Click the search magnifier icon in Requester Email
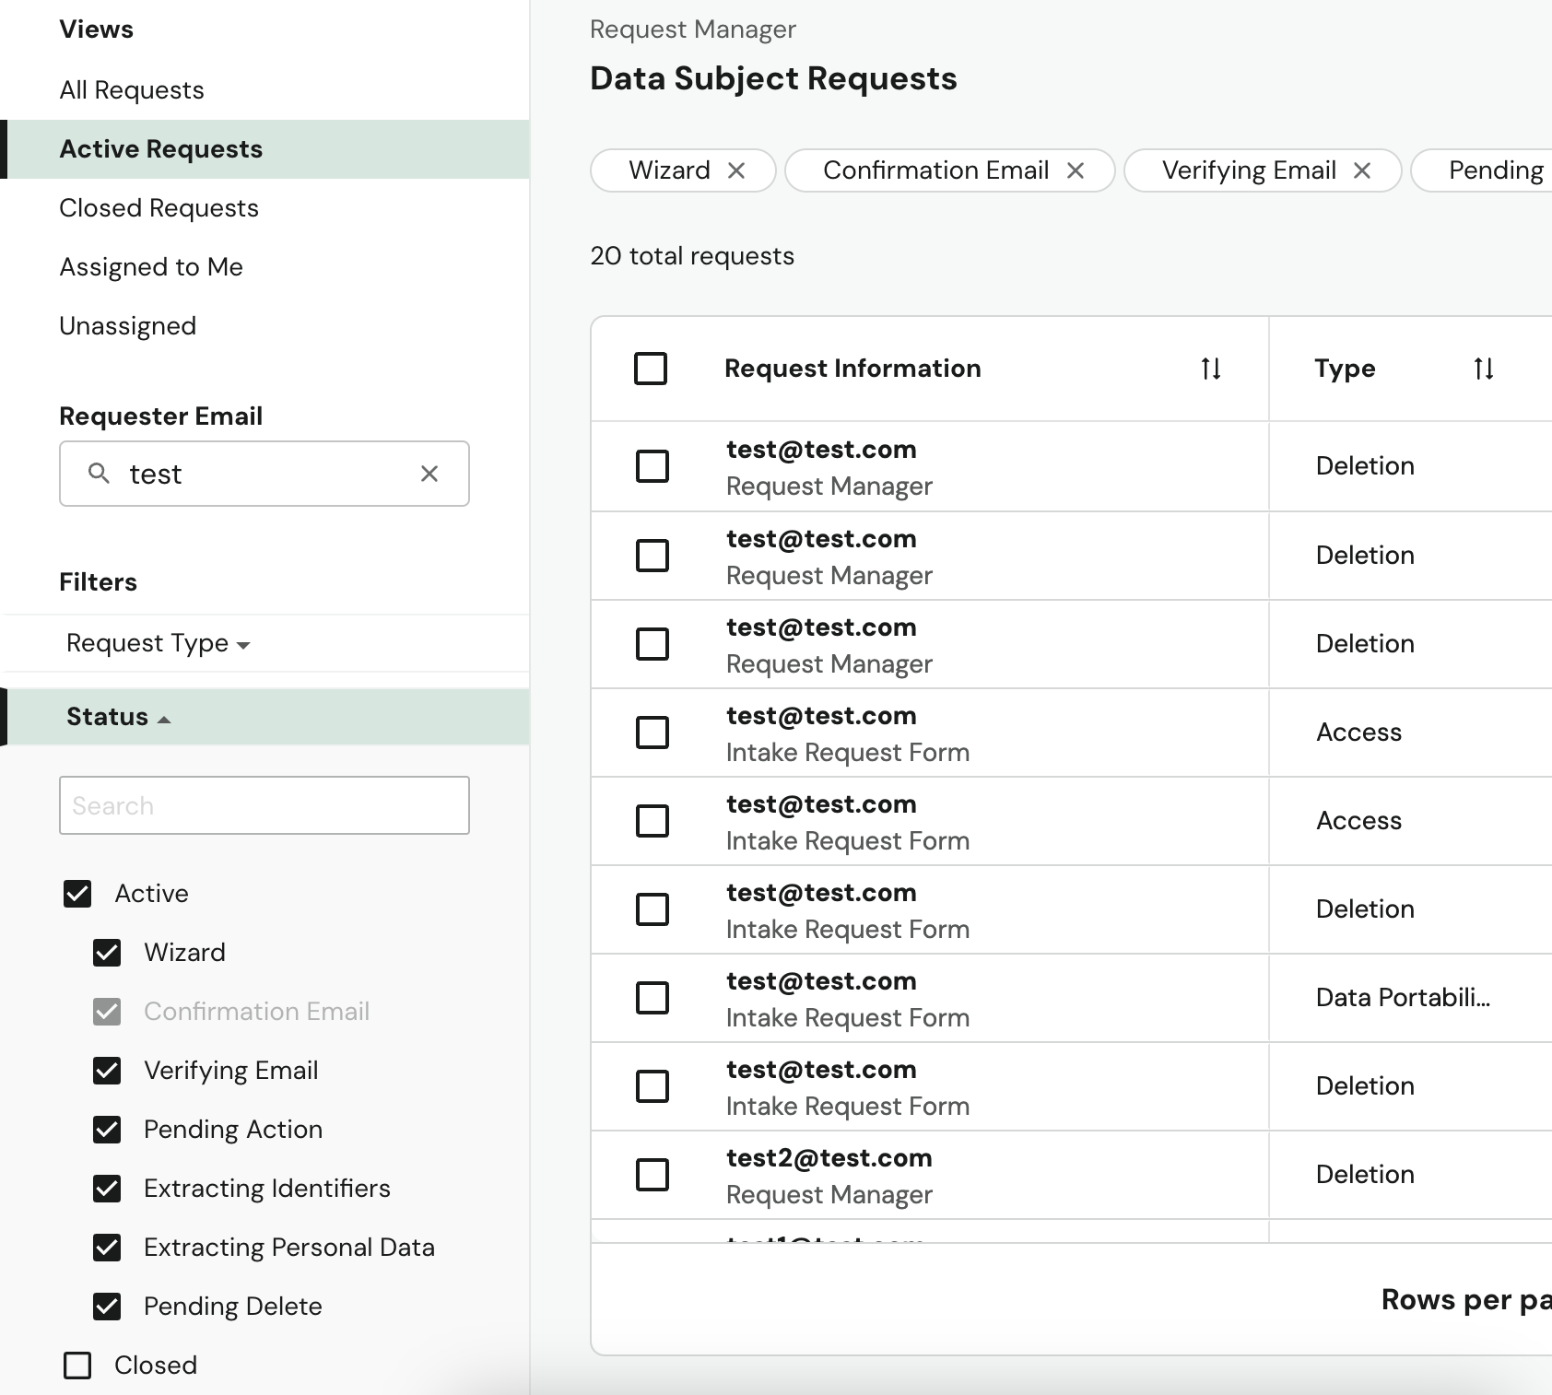Viewport: 1552px width, 1395px height. (x=99, y=474)
